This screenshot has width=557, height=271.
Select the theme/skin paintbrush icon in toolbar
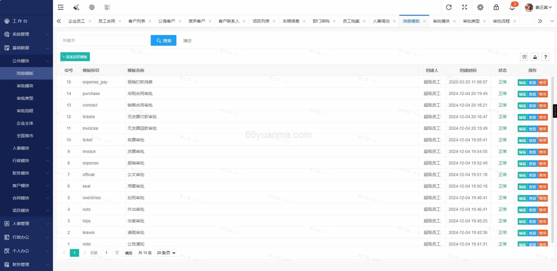(x=76, y=7)
